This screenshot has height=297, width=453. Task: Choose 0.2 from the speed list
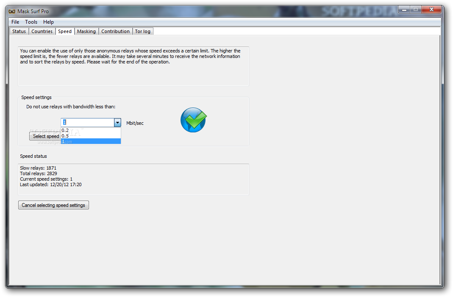(91, 130)
